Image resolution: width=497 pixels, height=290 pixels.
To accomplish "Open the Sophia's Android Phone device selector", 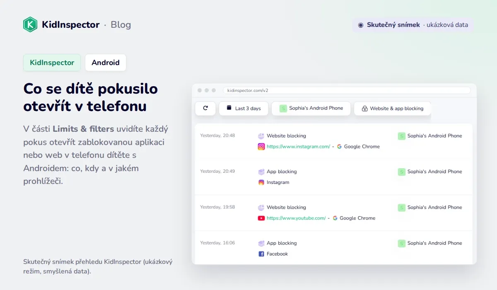I will coord(311,108).
